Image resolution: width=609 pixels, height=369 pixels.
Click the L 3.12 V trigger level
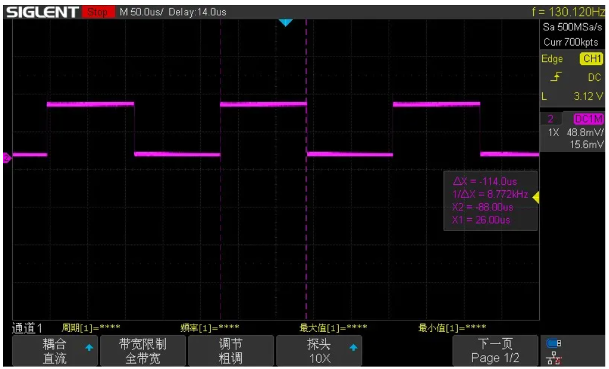572,96
